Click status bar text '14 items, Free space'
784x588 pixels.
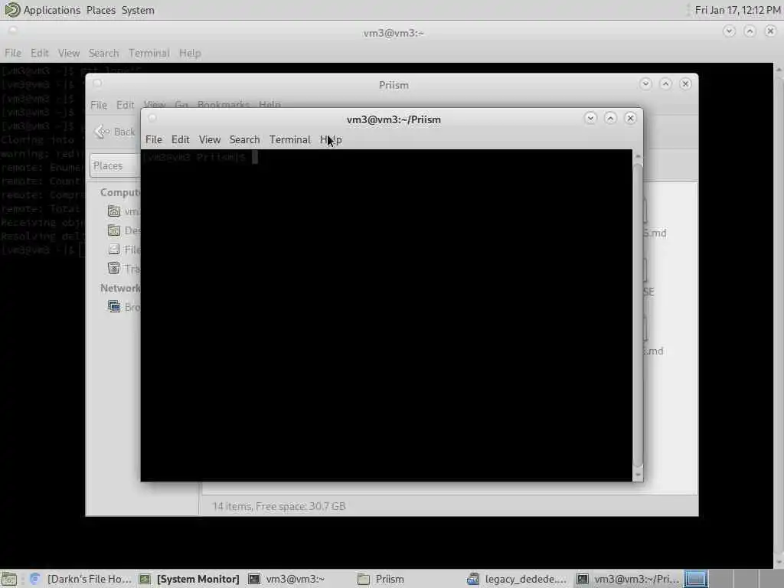[279, 507]
